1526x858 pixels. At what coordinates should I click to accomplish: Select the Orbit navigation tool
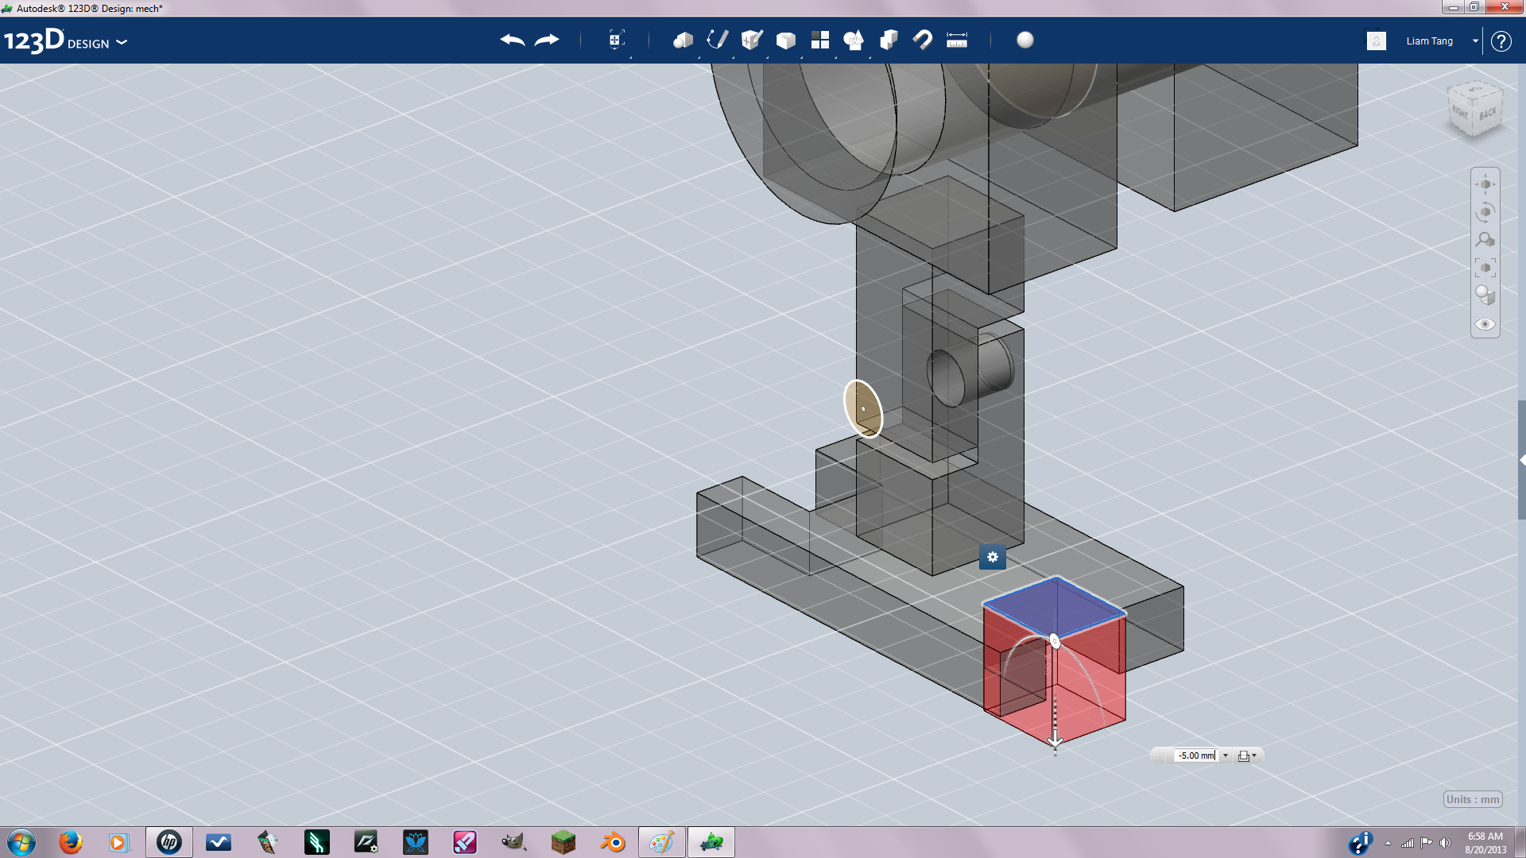tap(1485, 212)
